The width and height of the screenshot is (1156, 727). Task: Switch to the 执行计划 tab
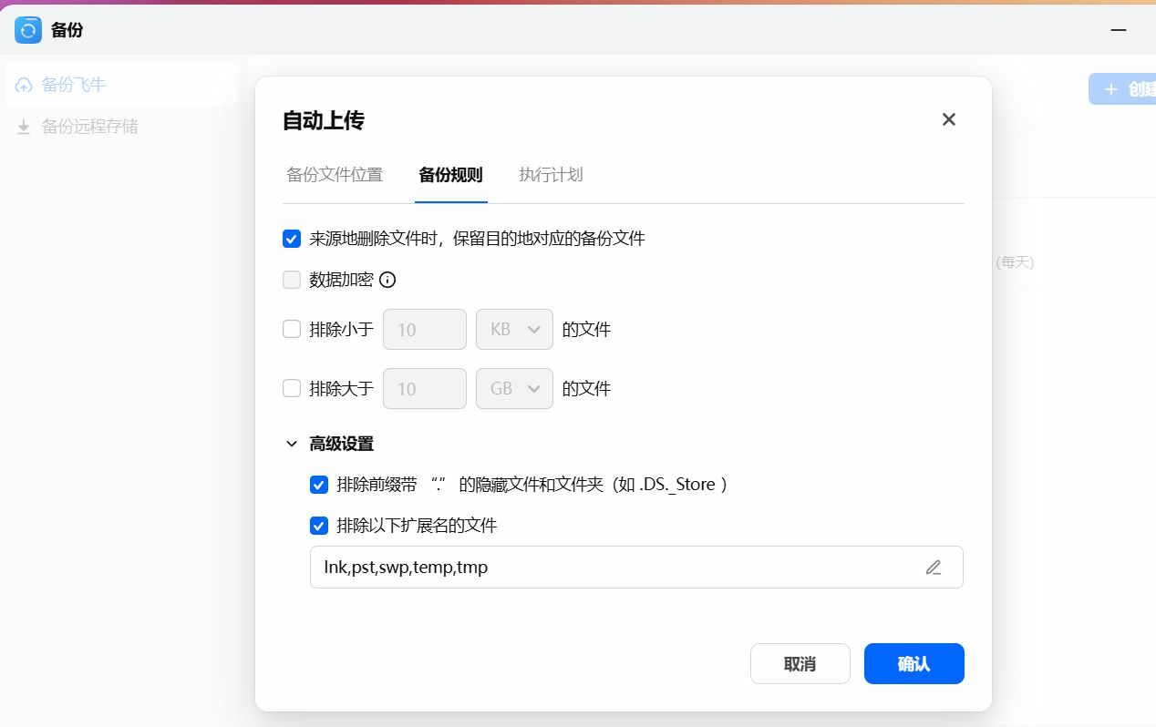pyautogui.click(x=551, y=175)
